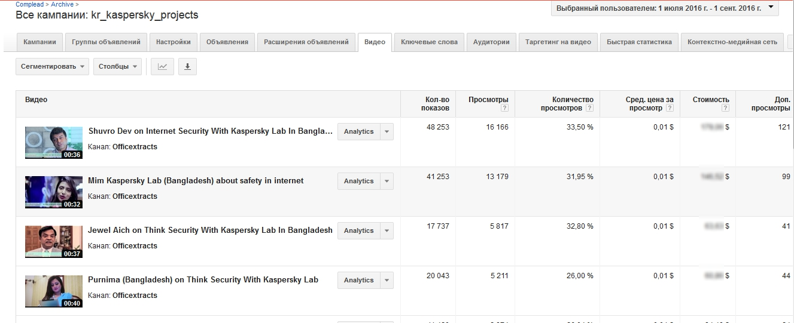This screenshot has width=794, height=323.
Task: Open the Столбцы columns dropdown
Action: pos(117,67)
